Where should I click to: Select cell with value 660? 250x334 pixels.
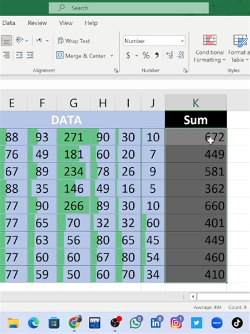(196, 206)
